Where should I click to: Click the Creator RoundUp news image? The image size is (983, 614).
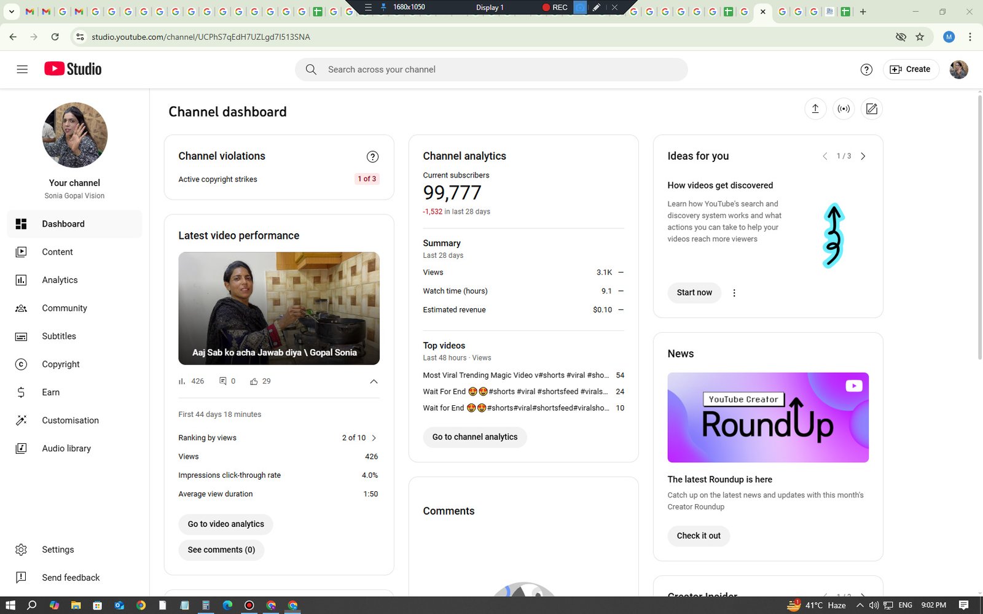(x=768, y=418)
